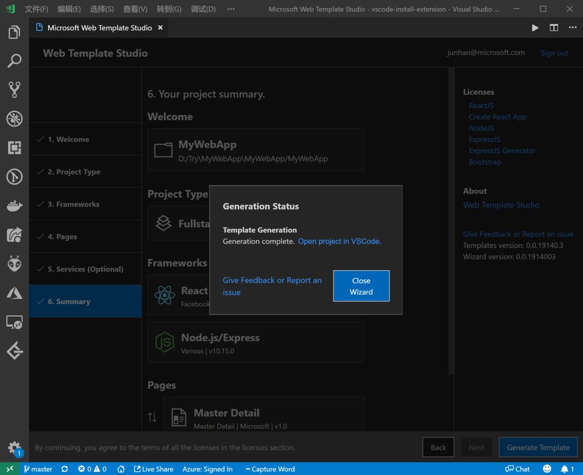
Task: Open the Debug view with crossed bug icon
Action: coord(14,119)
